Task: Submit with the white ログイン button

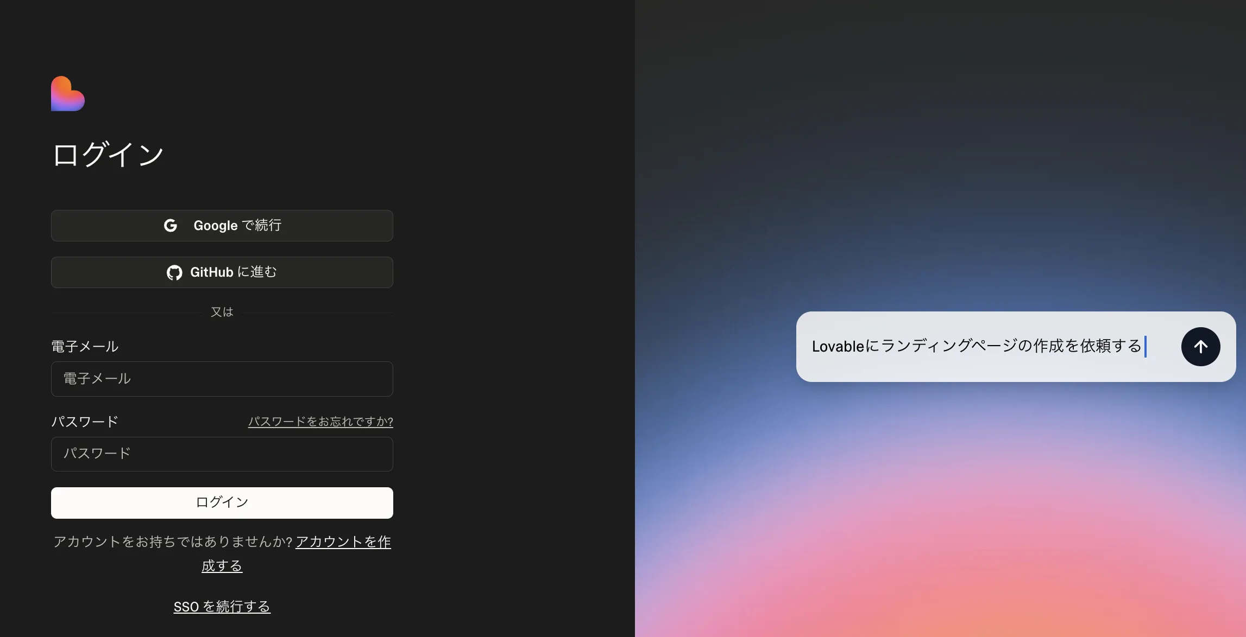Action: [x=222, y=502]
